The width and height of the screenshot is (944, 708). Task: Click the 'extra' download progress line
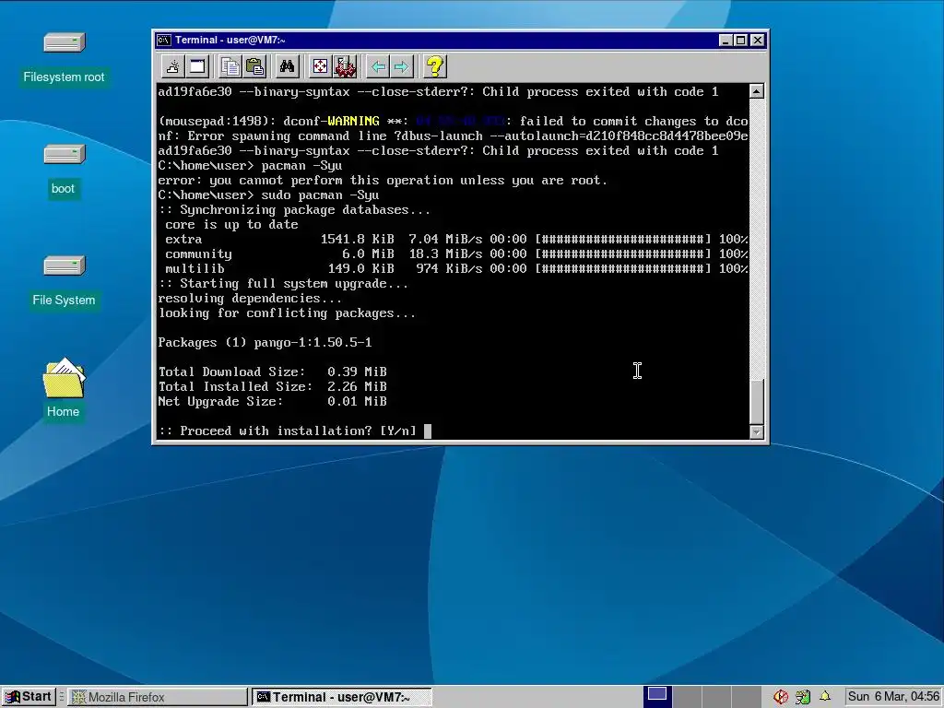point(455,240)
